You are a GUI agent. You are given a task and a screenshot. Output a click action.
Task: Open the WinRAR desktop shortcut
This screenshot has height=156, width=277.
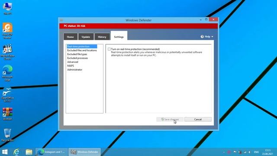tap(7, 114)
